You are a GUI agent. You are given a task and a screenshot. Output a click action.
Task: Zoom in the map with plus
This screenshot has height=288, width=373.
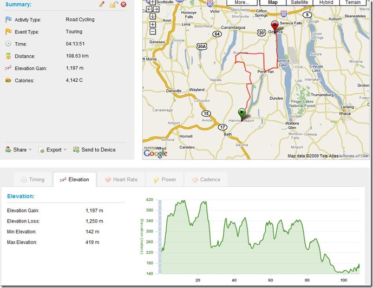pyautogui.click(x=153, y=24)
